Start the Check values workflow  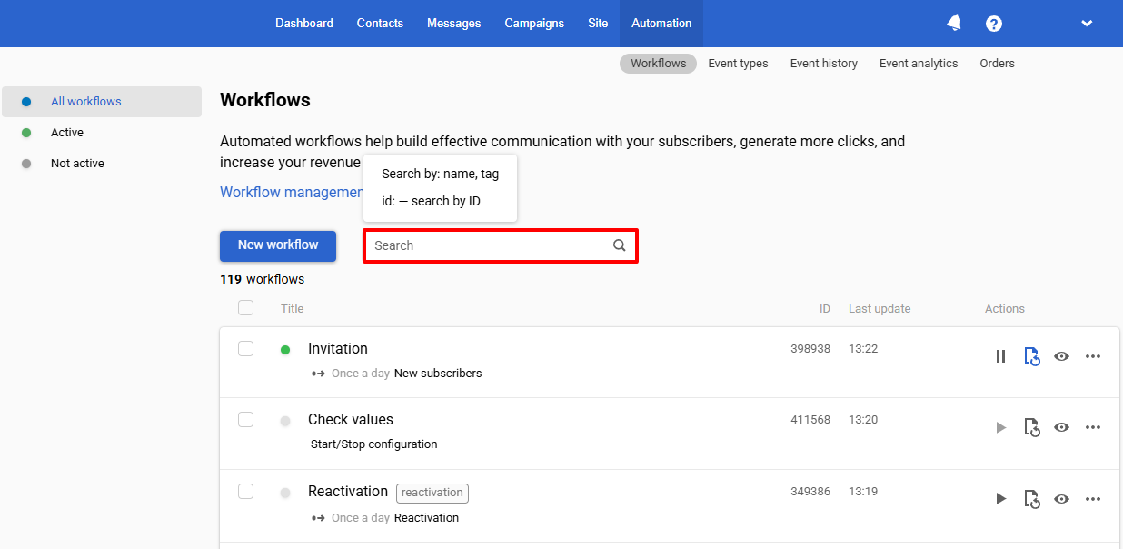coord(1001,427)
